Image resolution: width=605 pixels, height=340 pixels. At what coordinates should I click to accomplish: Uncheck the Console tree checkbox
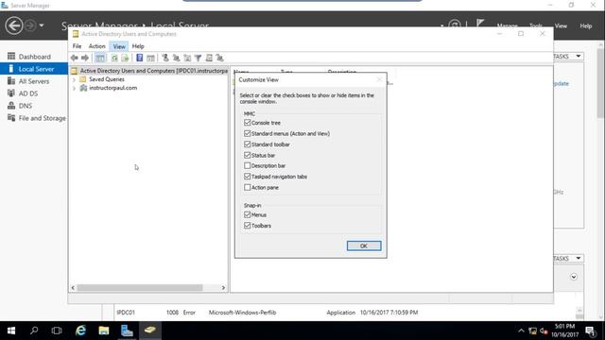pos(248,123)
